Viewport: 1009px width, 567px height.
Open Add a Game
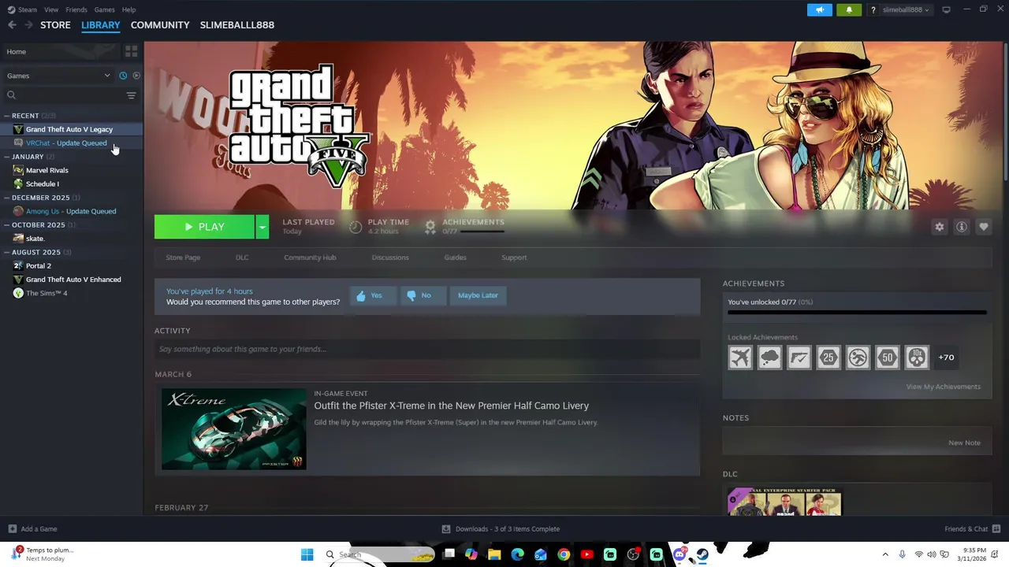pos(32,529)
